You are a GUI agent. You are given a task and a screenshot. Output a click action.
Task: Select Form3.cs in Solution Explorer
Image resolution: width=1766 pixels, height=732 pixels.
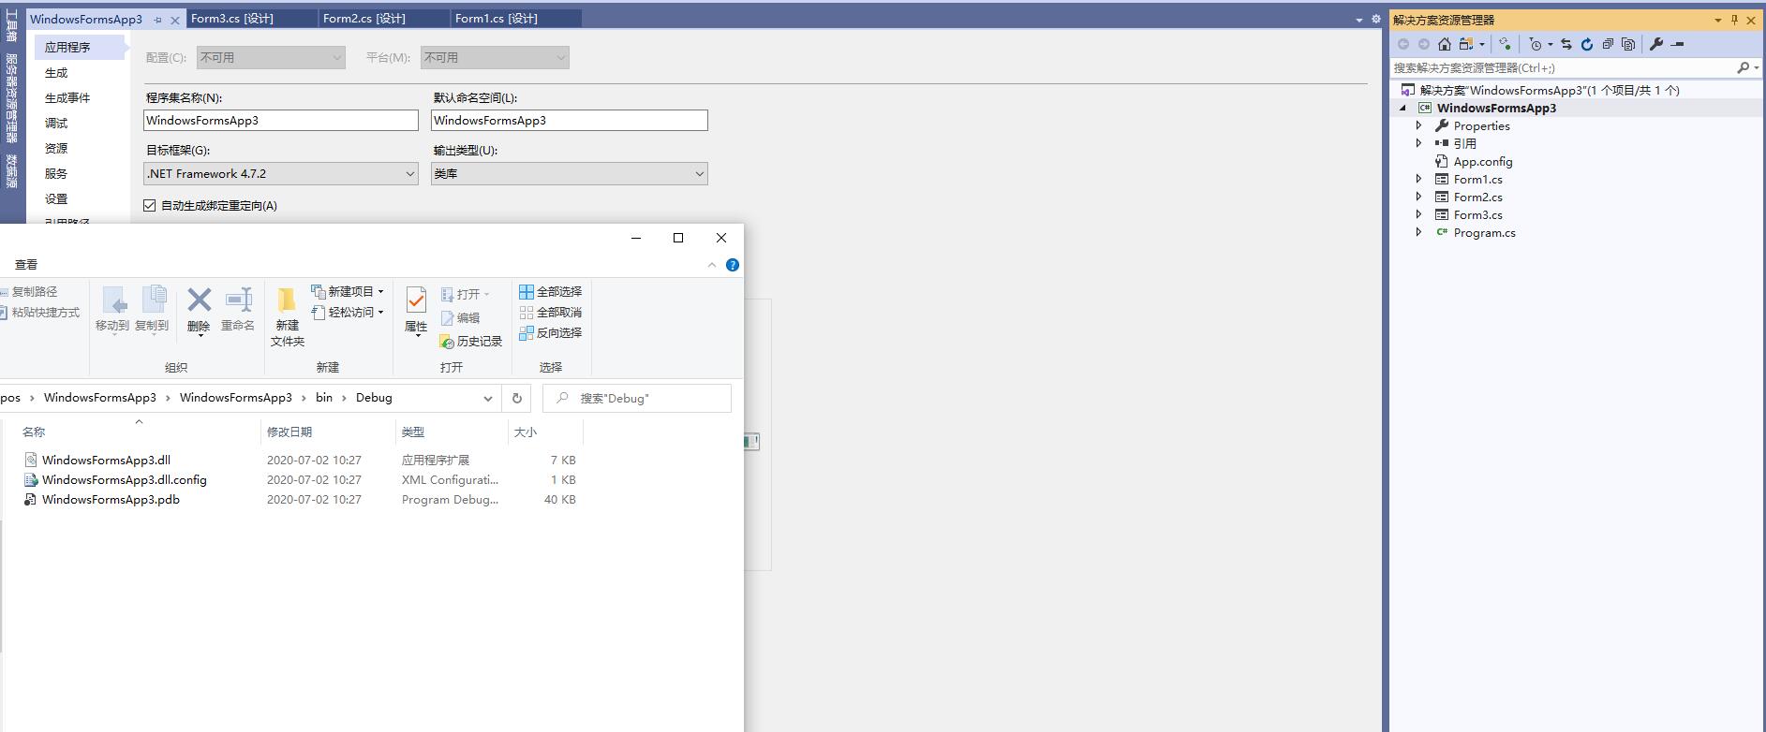1477,214
